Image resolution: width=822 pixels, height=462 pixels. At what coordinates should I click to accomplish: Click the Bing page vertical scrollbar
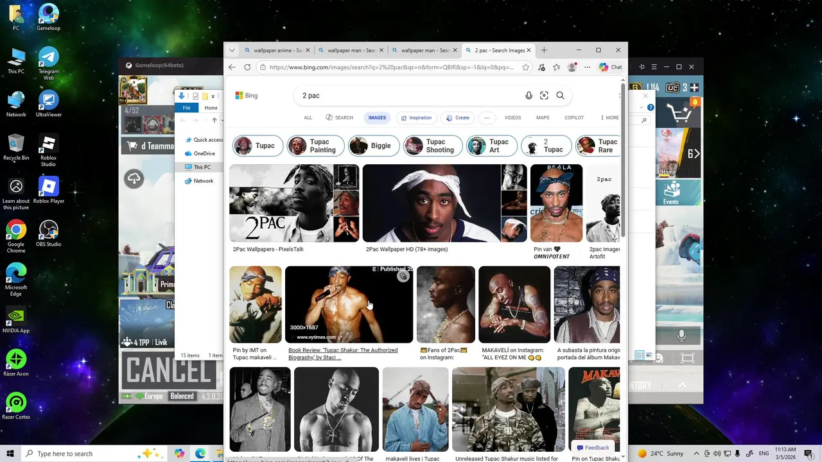coord(623,160)
